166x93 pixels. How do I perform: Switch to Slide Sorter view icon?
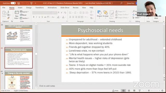tap(129, 91)
